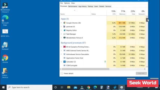The image size is (160, 90).
Task: Select the delete-tem... desktop file
Action: click(x=5, y=33)
